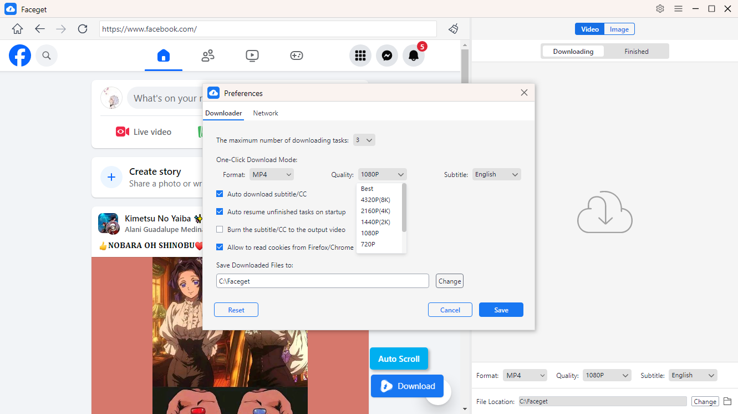Click the broom clean-up icon beside address bar
The height and width of the screenshot is (414, 738).
click(454, 29)
